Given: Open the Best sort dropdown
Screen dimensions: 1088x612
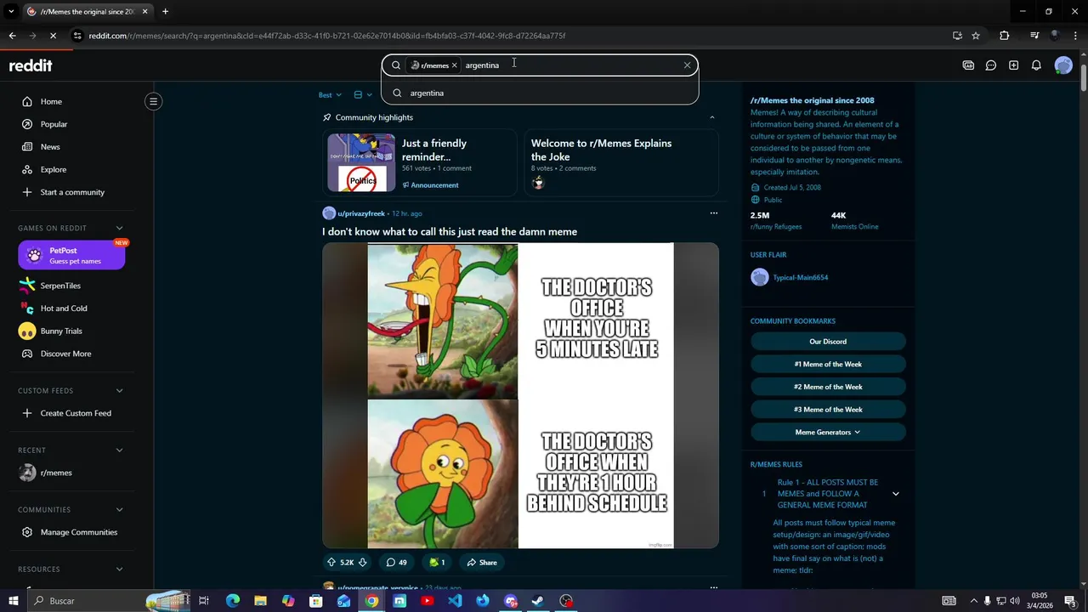Looking at the screenshot, I should [x=330, y=94].
